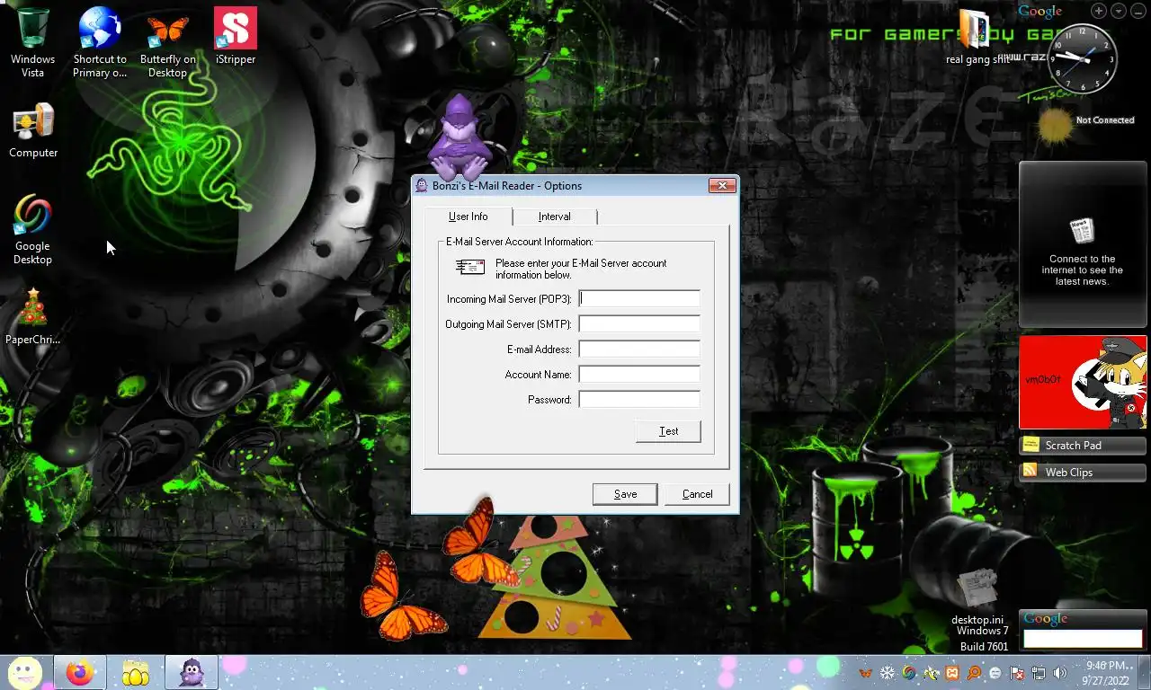1151x690 pixels.
Task: Open the Windows Vista recycle bin icon
Action: [32, 41]
